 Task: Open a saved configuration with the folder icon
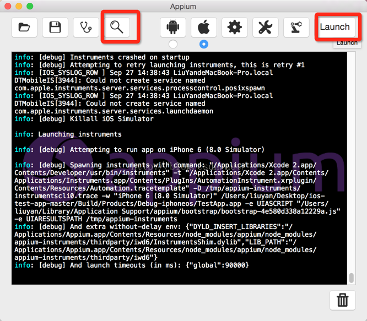pos(24,28)
